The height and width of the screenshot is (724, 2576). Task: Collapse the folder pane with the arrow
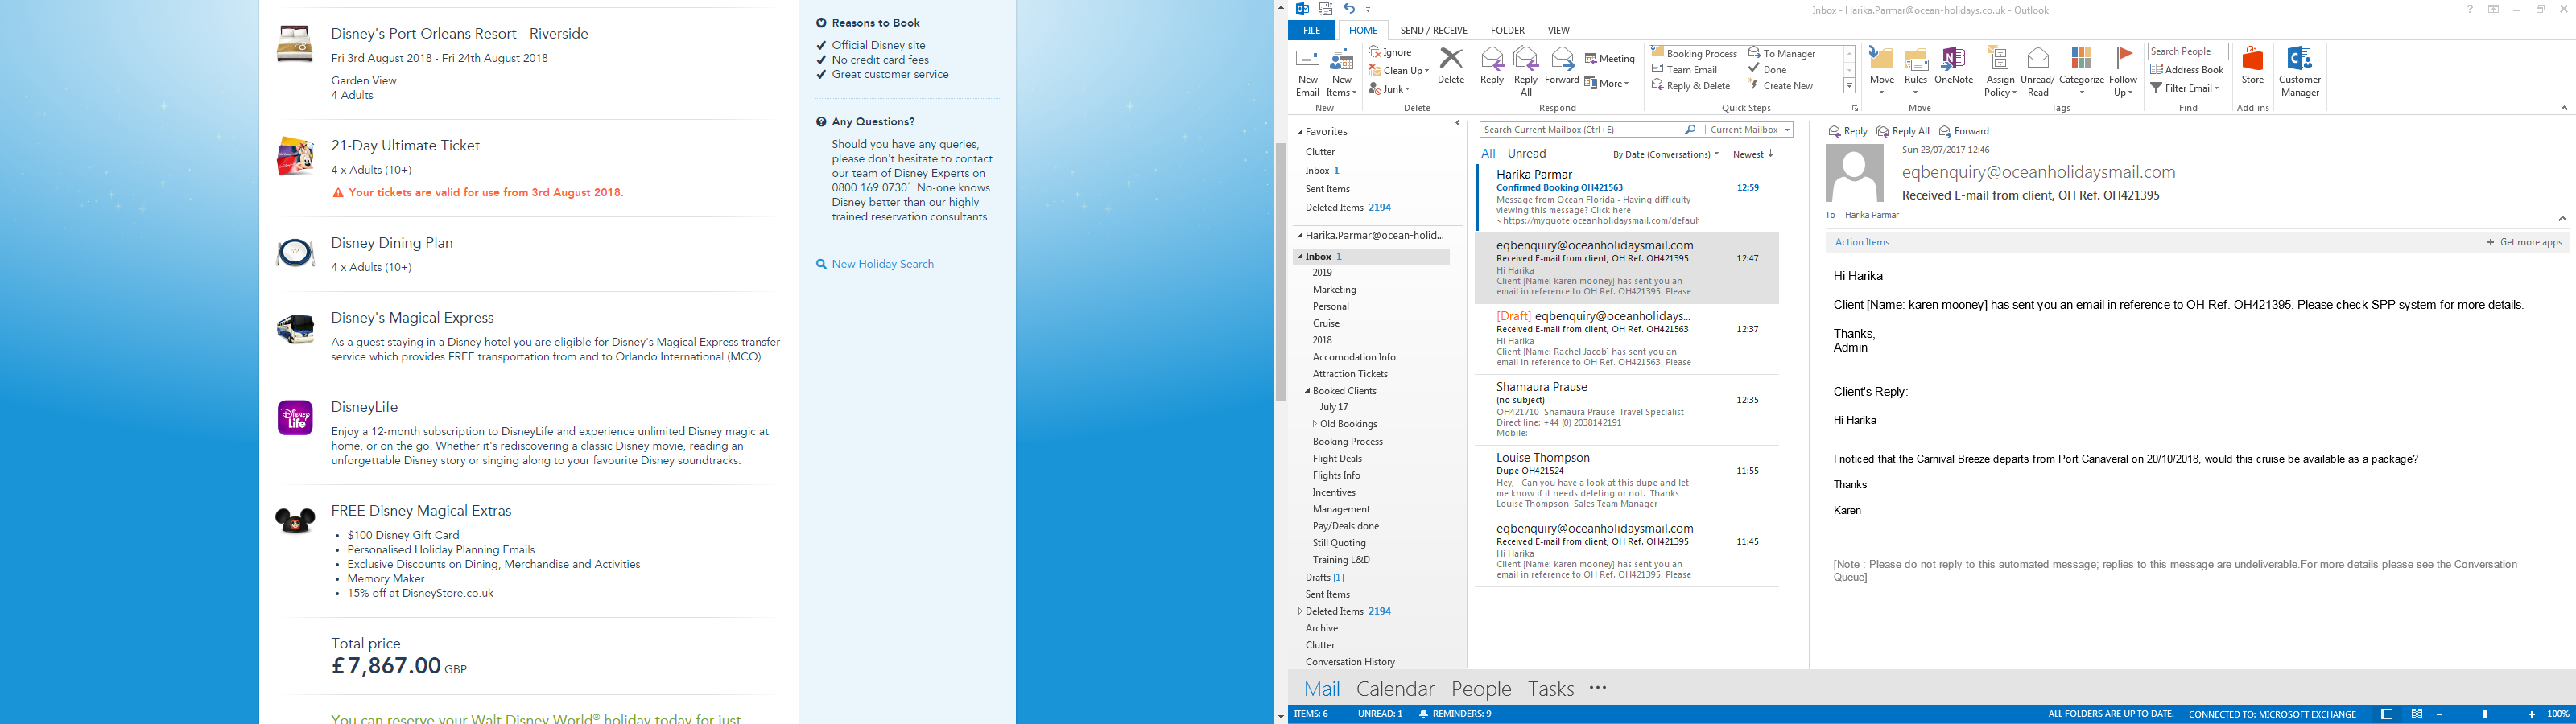coord(1458,124)
